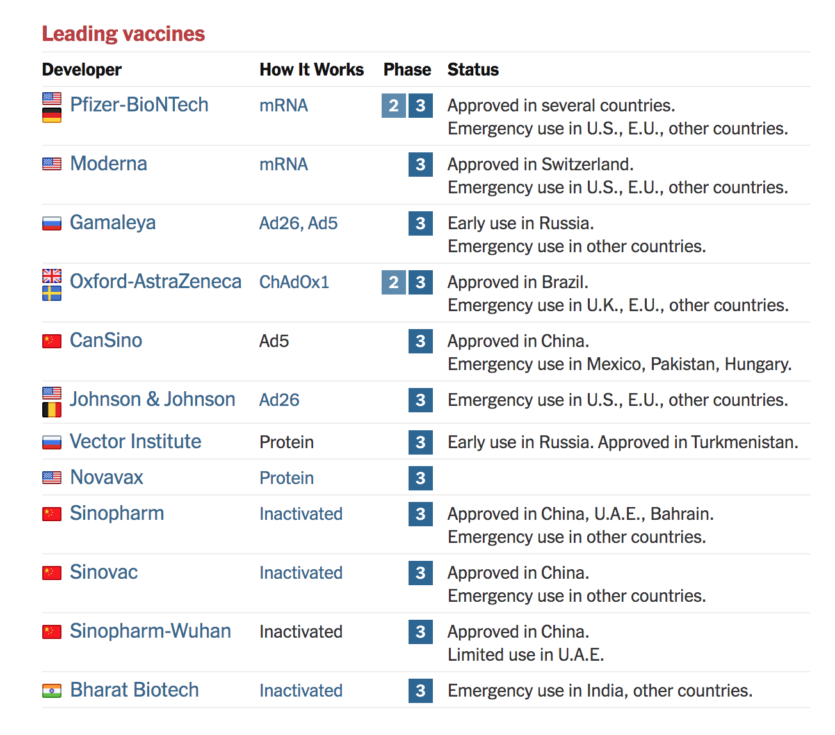Open the ChAdOx1 how-it-works link
This screenshot has width=835, height=735.
pyautogui.click(x=294, y=282)
